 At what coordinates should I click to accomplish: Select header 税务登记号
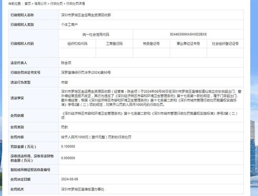pos(151,44)
